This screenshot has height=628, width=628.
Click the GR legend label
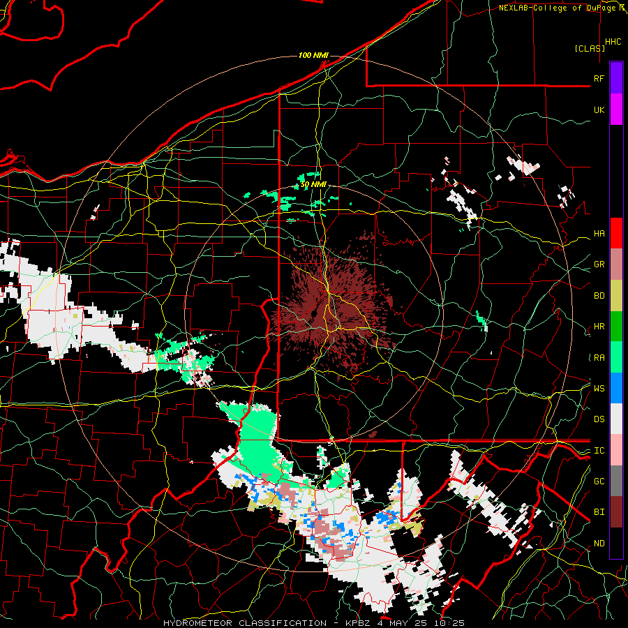599,264
